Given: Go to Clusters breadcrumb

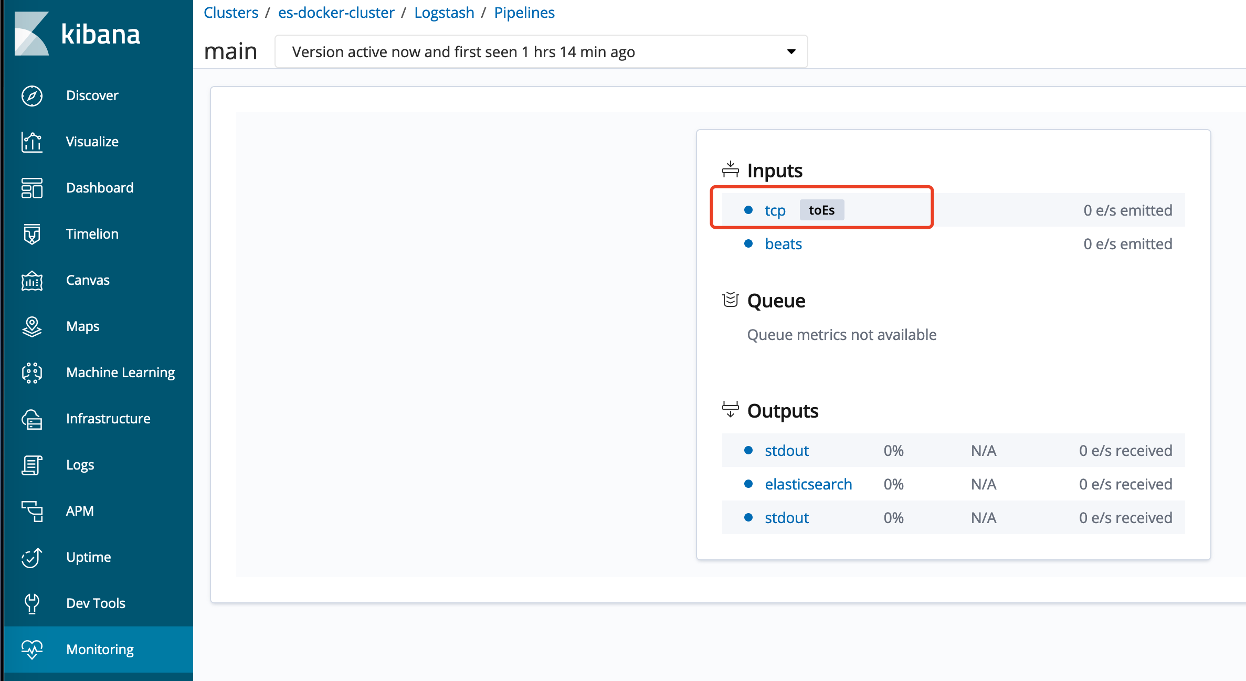Looking at the screenshot, I should point(231,13).
